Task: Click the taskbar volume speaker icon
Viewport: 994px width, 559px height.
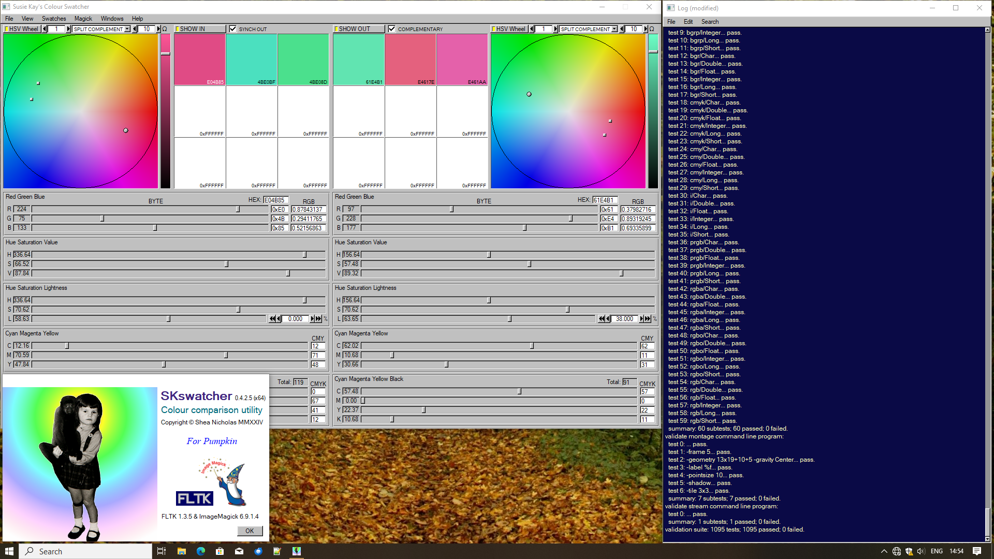Action: click(921, 551)
